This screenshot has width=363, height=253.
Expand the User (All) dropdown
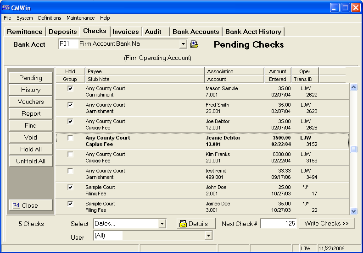(x=208, y=236)
